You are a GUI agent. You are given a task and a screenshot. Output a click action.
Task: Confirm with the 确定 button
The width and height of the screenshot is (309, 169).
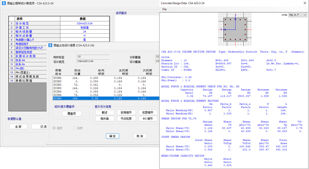pyautogui.click(x=112, y=136)
